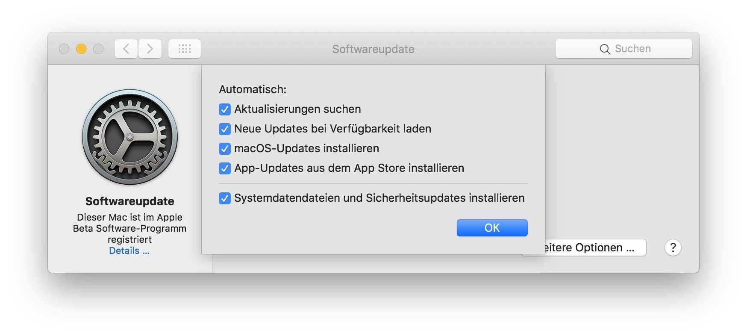
Task: Click the Softwareupdate window title
Action: 373,49
